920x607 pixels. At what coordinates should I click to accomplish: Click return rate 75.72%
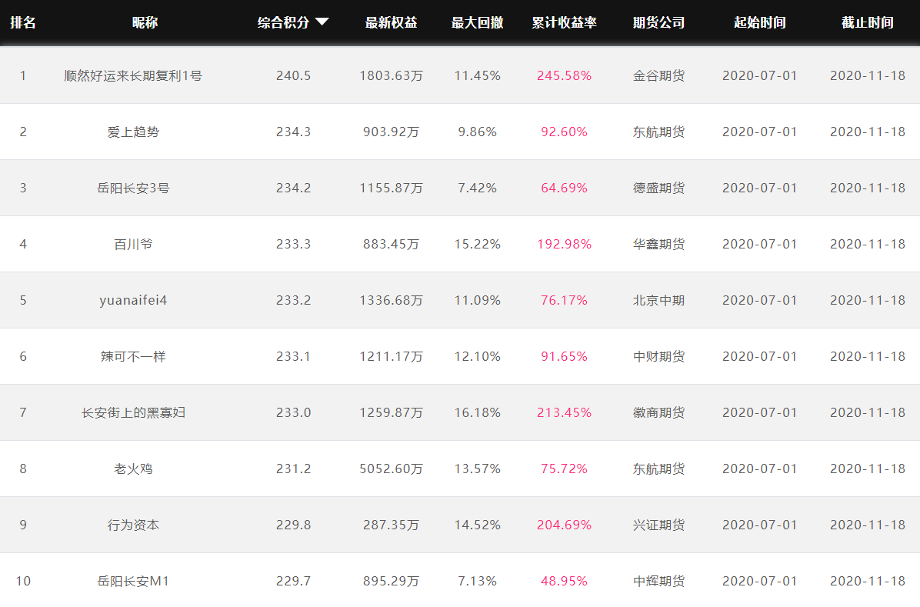pyautogui.click(x=564, y=469)
